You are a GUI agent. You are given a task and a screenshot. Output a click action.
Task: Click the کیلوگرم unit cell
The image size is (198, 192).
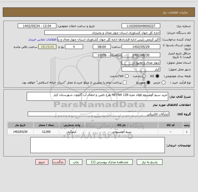click(x=72, y=132)
